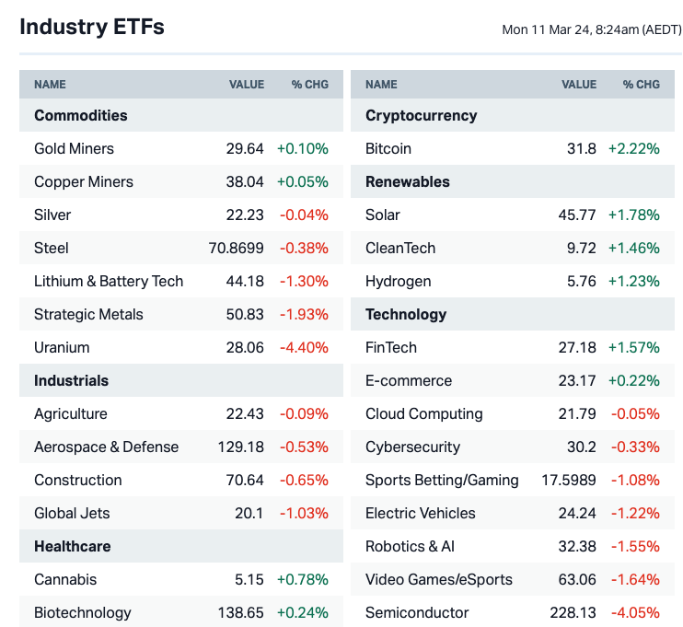Click the Aerospace & Defense ETF

[106, 447]
